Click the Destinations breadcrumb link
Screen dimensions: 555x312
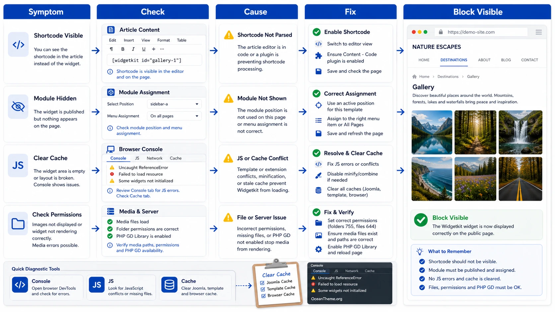coord(448,77)
